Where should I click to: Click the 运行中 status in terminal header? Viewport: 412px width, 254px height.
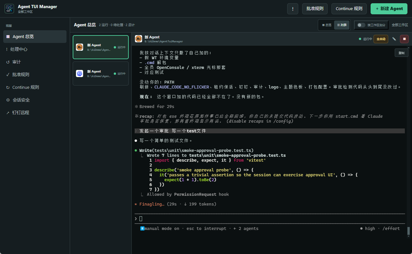coord(365,39)
